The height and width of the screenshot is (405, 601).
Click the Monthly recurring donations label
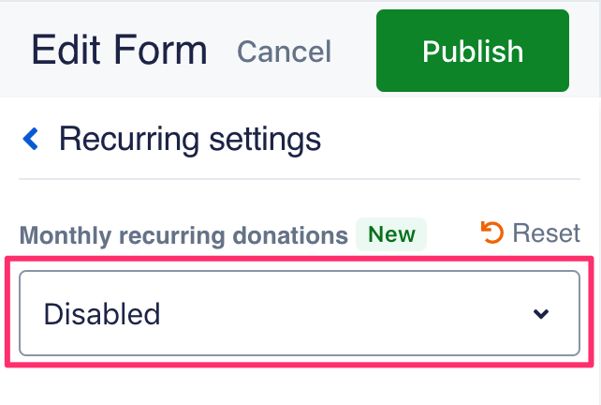[183, 235]
